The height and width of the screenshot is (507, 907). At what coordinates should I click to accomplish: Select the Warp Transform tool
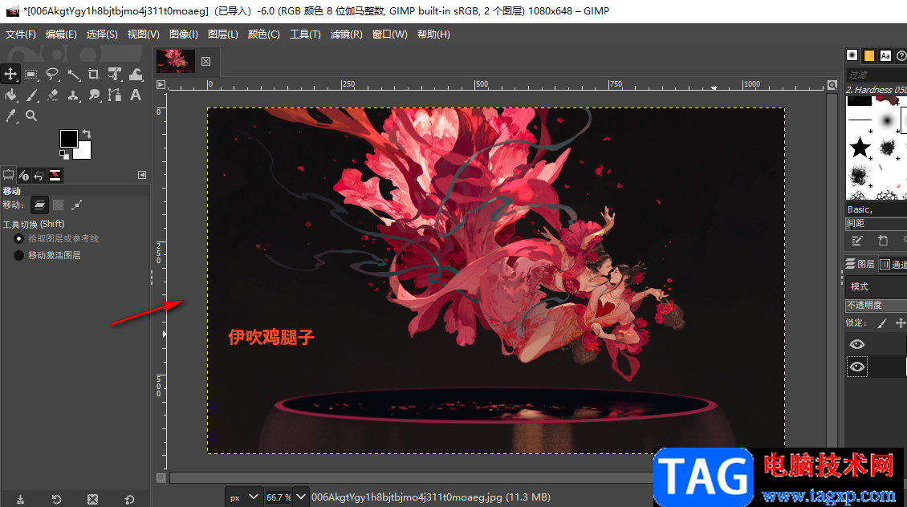[136, 74]
